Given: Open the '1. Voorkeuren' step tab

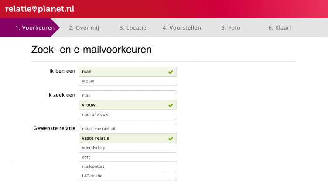Looking at the screenshot, I should click(35, 28).
